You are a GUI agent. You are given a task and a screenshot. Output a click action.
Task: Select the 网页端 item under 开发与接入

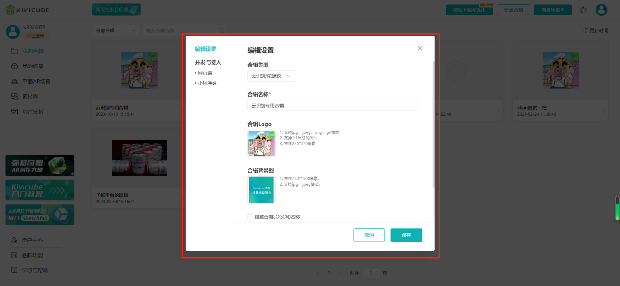click(x=205, y=73)
